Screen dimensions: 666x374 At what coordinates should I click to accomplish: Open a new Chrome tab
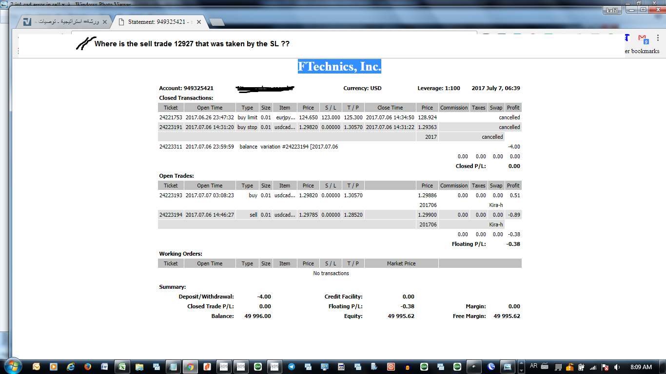coord(216,22)
